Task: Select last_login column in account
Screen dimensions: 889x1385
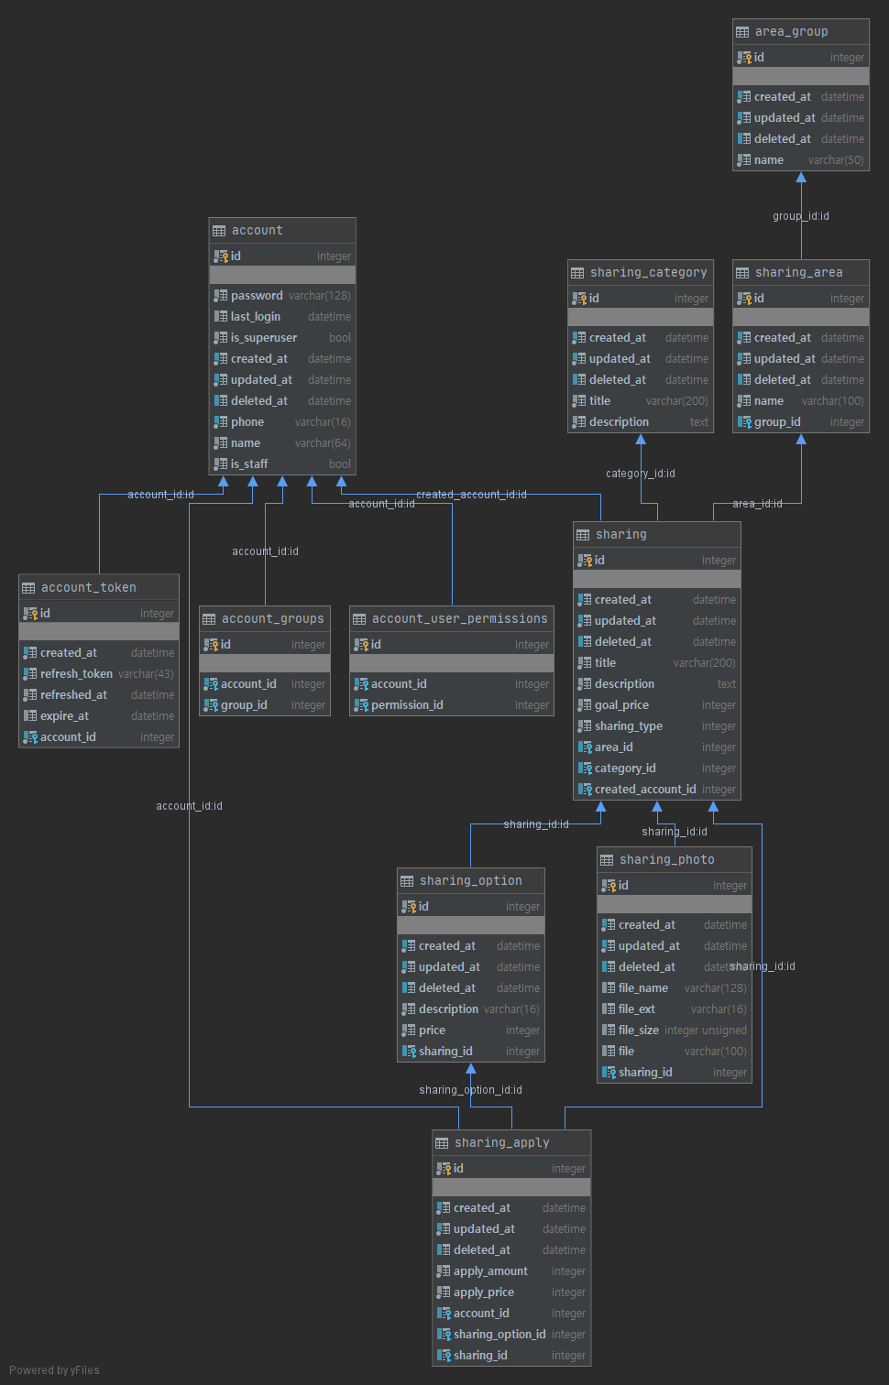Action: click(x=282, y=317)
